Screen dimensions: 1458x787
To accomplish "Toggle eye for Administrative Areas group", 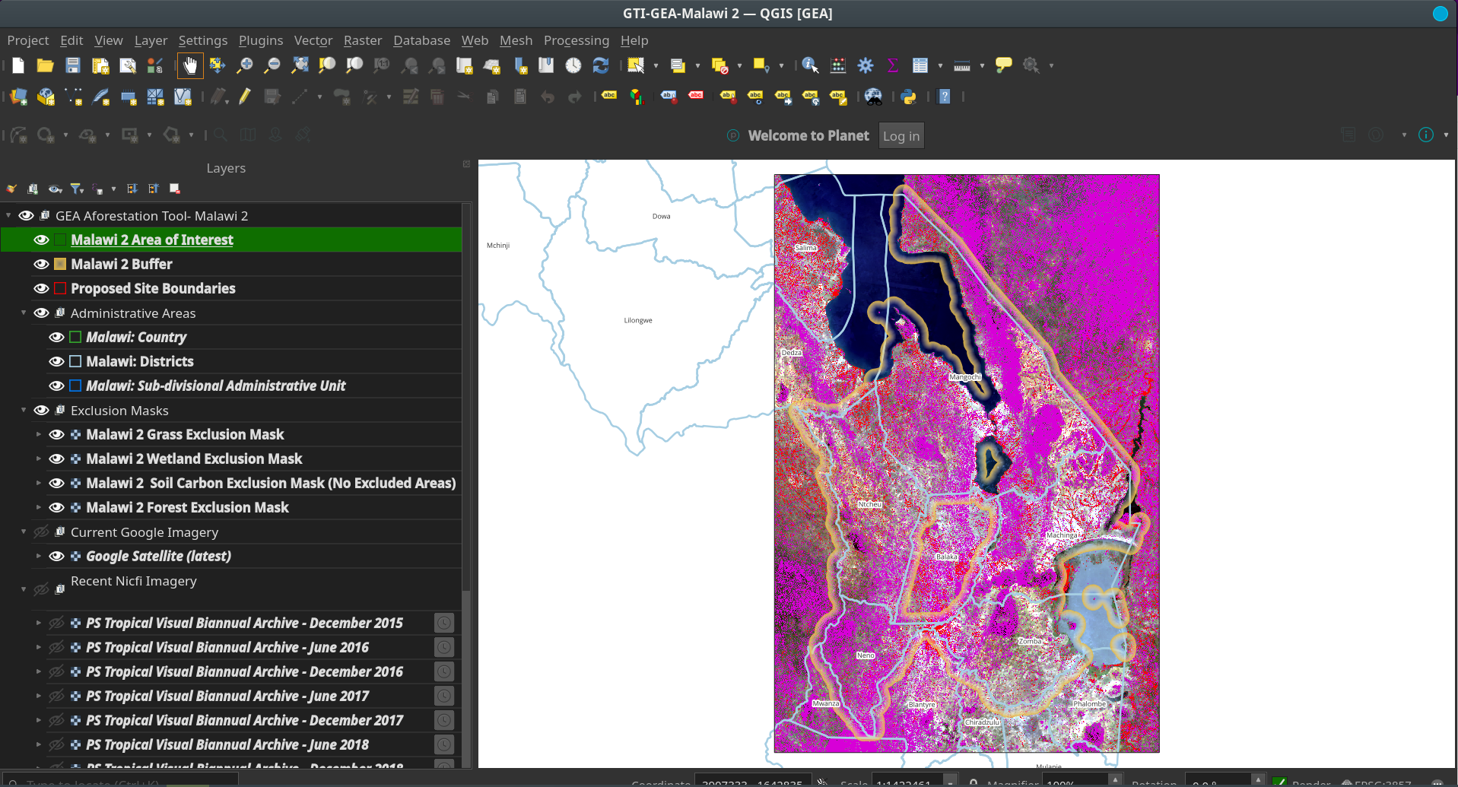I will pos(41,313).
